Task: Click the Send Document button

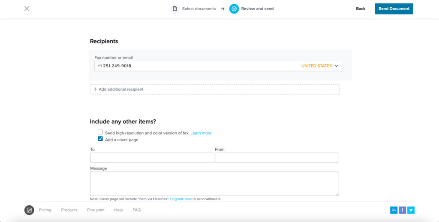Action: click(x=394, y=9)
